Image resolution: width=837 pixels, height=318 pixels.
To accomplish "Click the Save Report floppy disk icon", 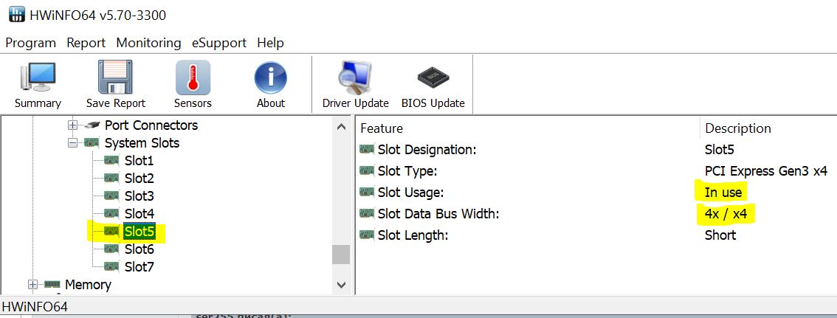I will click(x=115, y=78).
